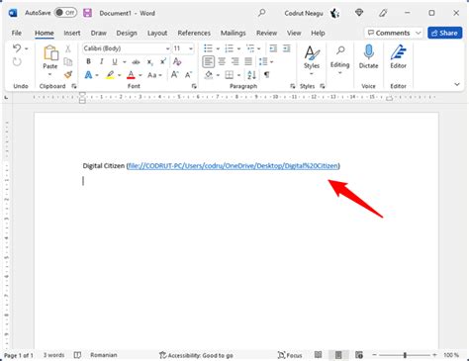Toggle Subscript formatting

pos(150,62)
